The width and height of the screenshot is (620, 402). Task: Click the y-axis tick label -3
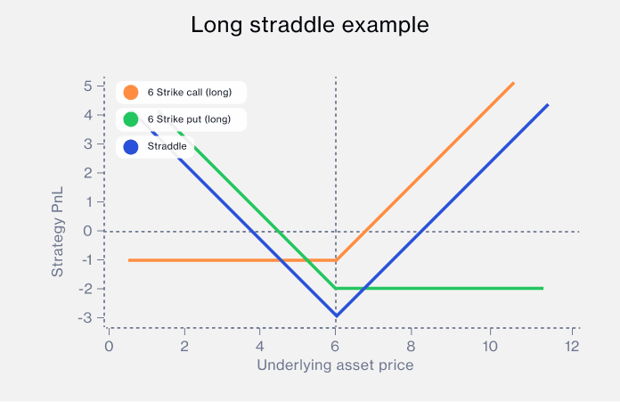pyautogui.click(x=87, y=317)
